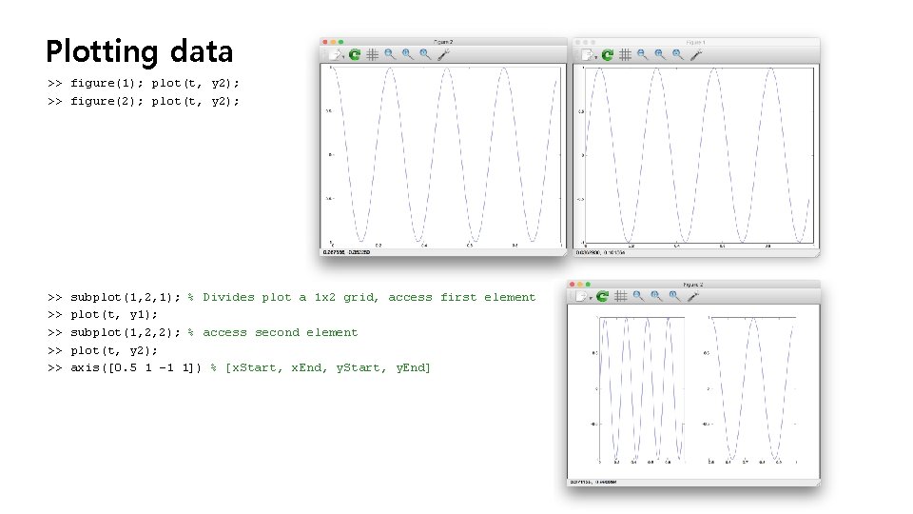
Task: Click code line "subplot(1,2,1);"
Action: 126,297
